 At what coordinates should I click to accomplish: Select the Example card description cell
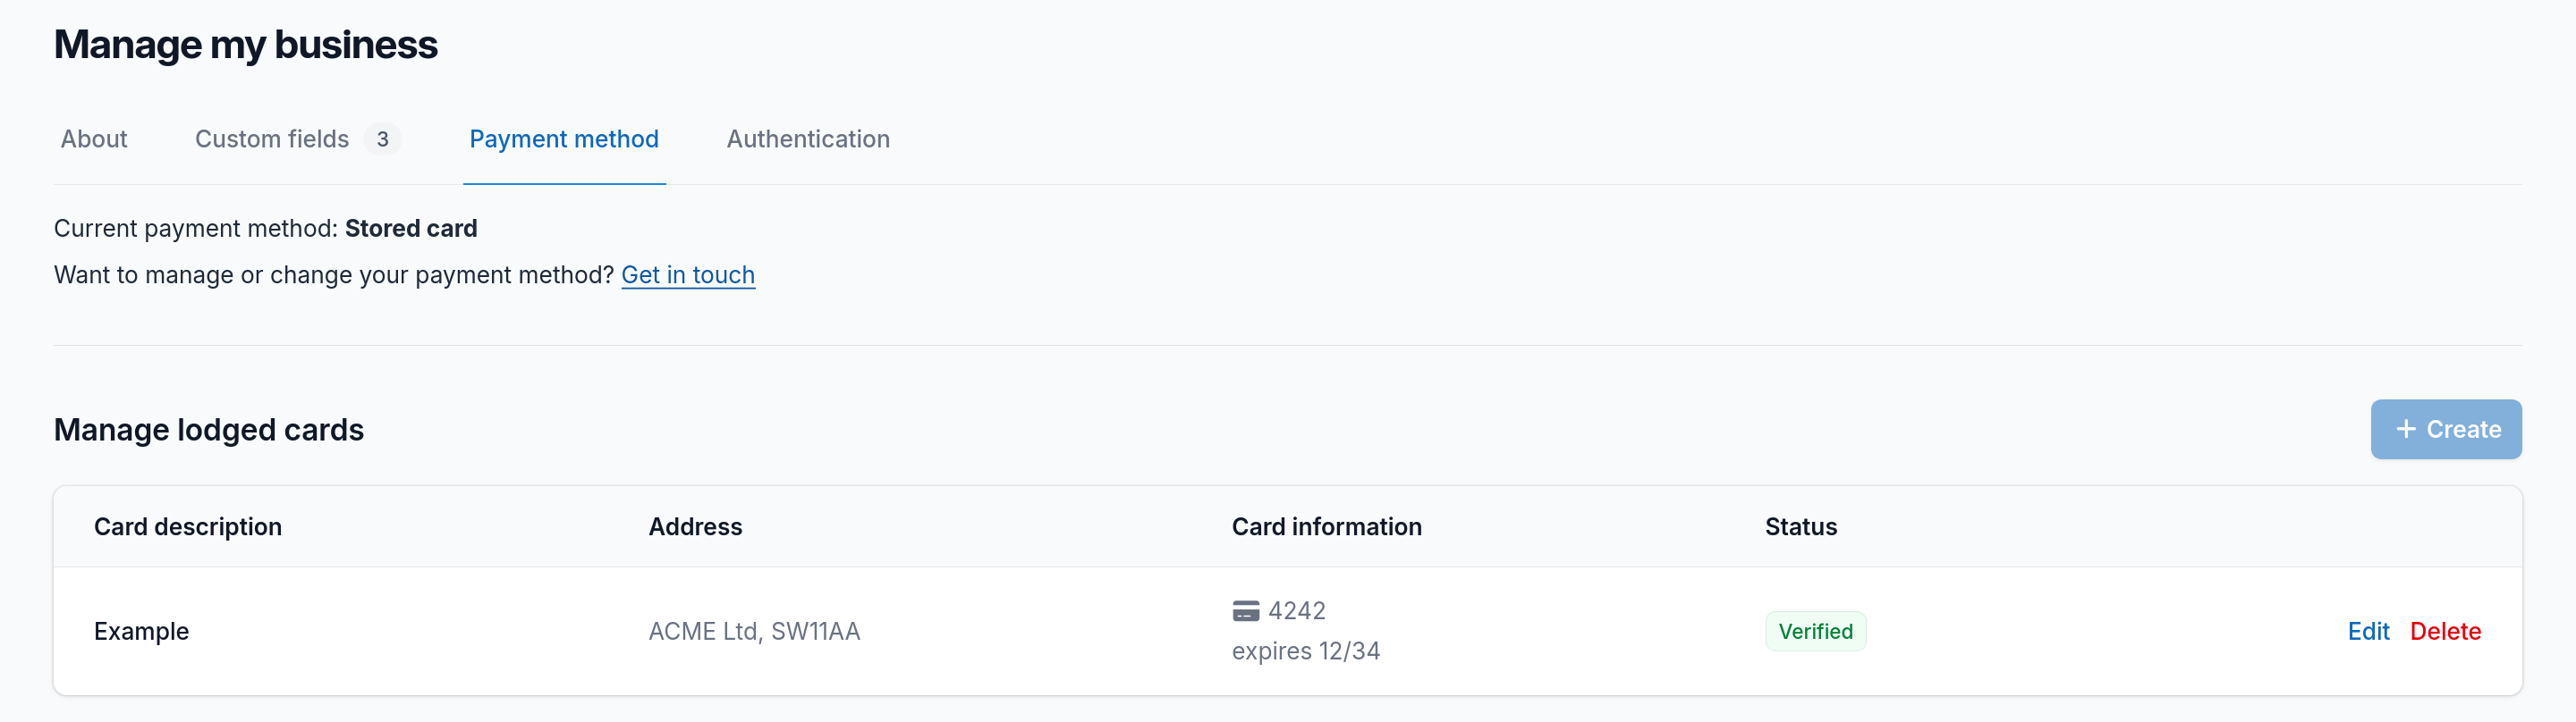[x=141, y=631]
